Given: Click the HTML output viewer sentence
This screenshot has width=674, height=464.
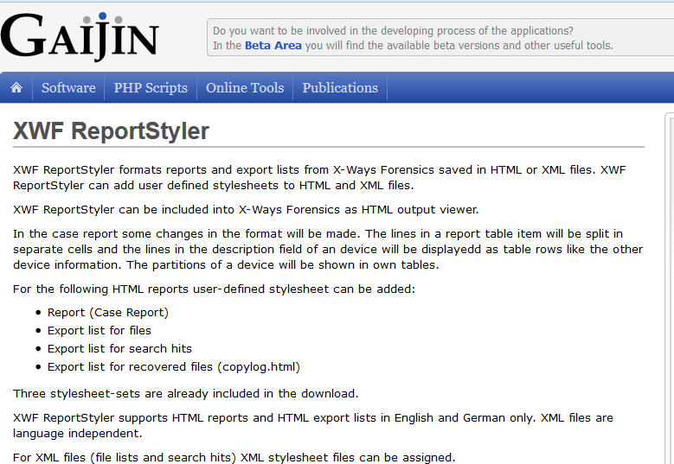Looking at the screenshot, I should click(x=246, y=209).
